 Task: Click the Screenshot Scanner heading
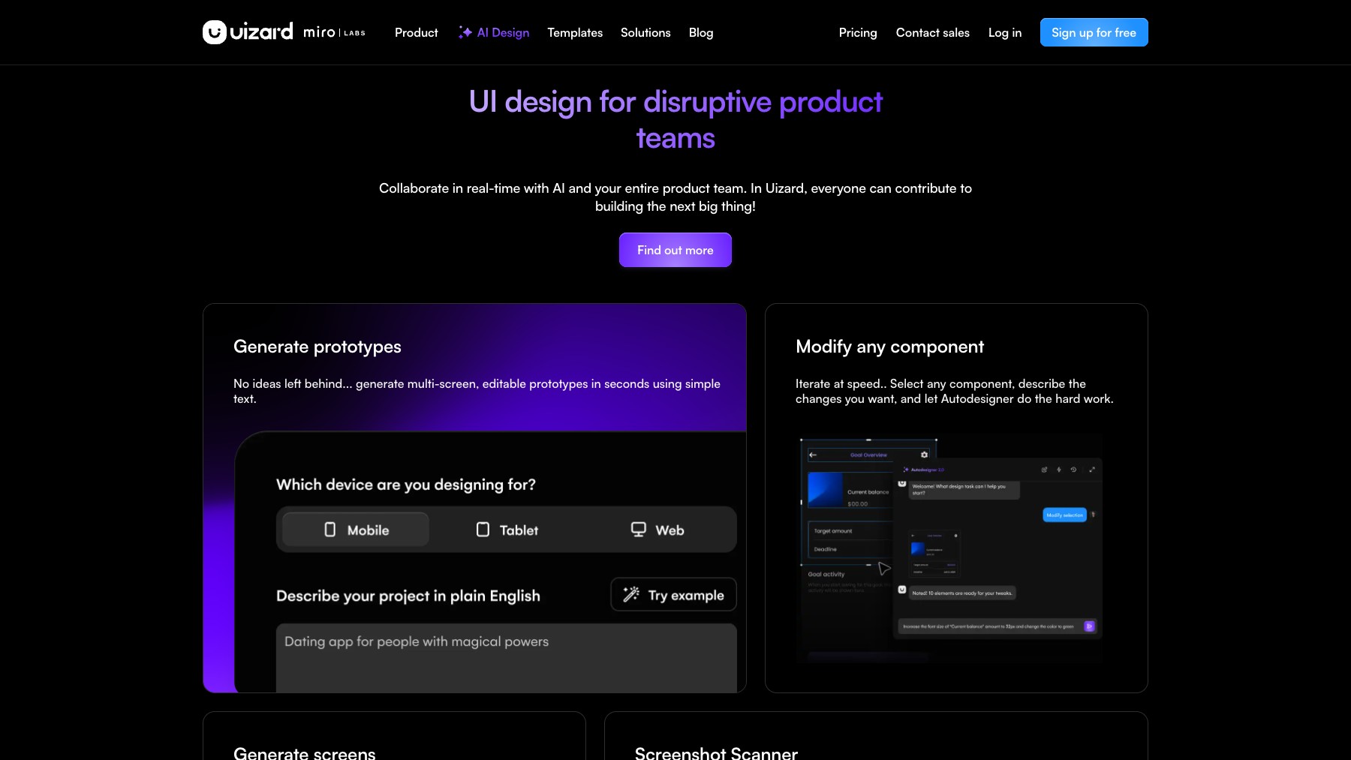click(716, 752)
